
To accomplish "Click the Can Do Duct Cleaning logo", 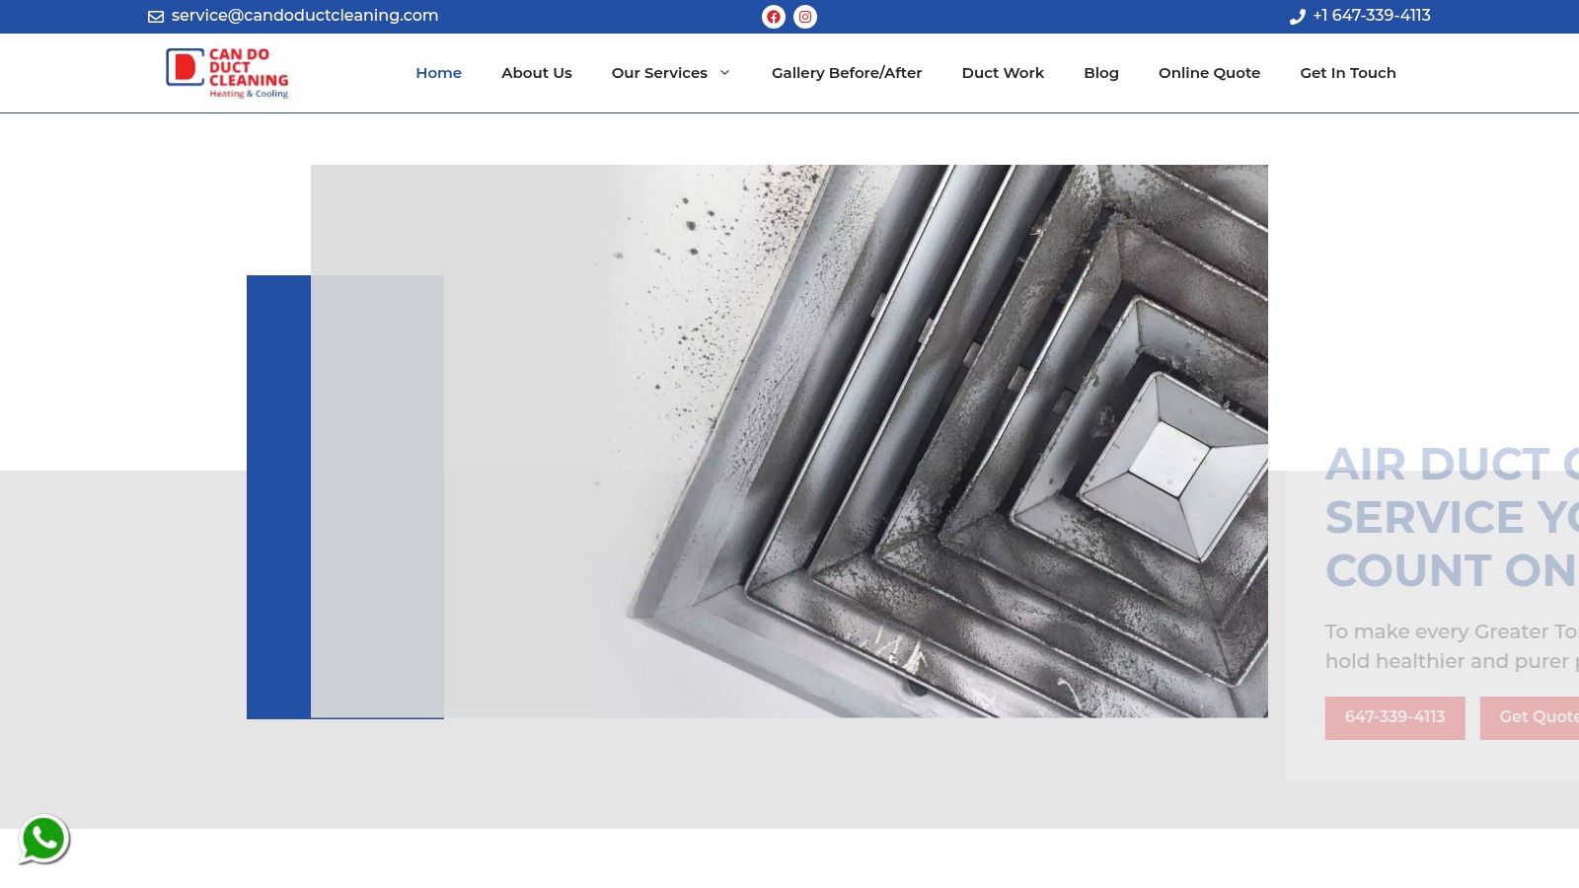I will click(x=227, y=73).
